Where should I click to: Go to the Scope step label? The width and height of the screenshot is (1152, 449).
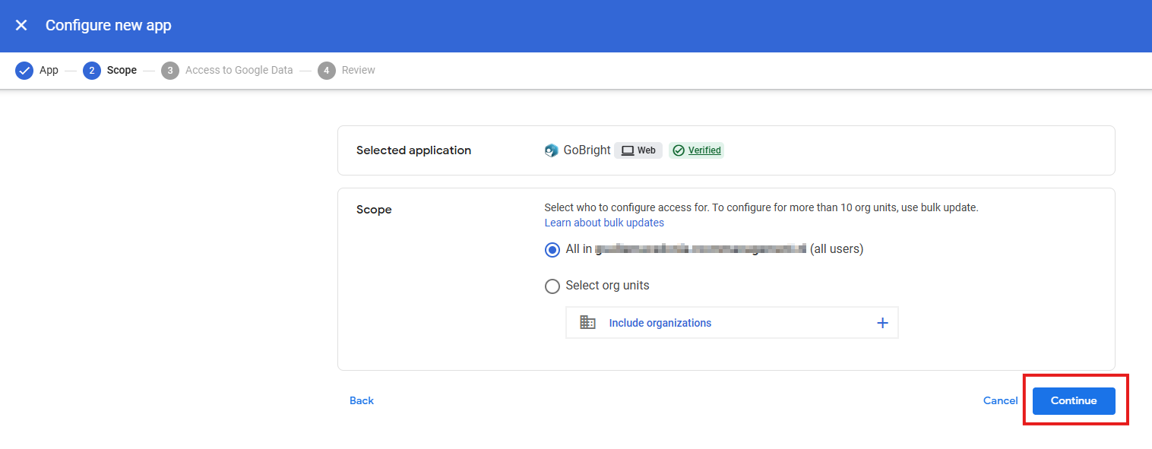click(122, 71)
